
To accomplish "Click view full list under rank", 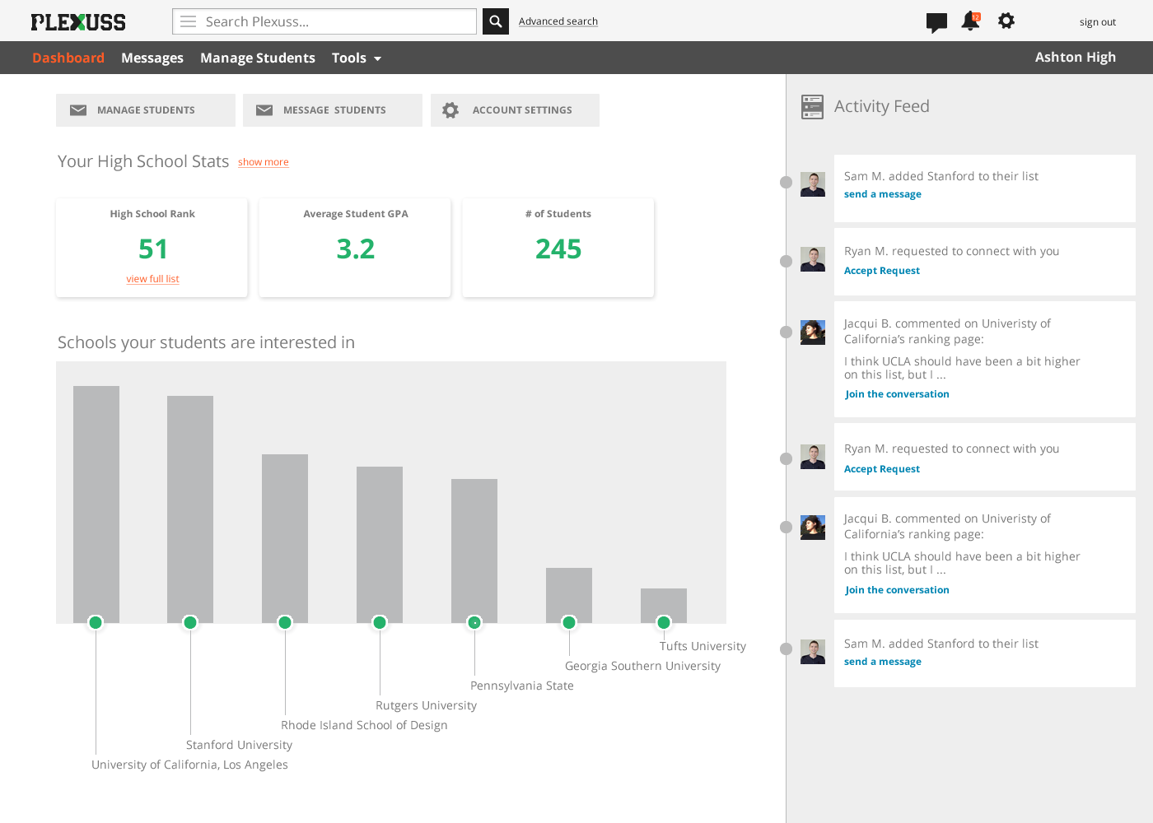I will tap(152, 279).
